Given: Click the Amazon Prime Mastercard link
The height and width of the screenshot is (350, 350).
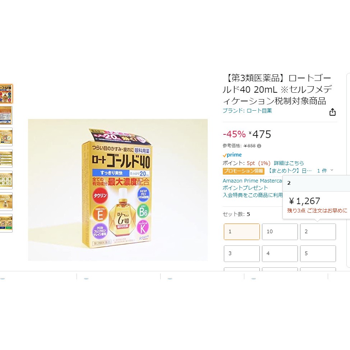Looking at the screenshot, I should click(252, 181).
